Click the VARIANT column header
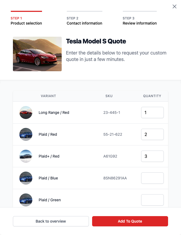Screen dimensions: 181x235 click(x=48, y=96)
